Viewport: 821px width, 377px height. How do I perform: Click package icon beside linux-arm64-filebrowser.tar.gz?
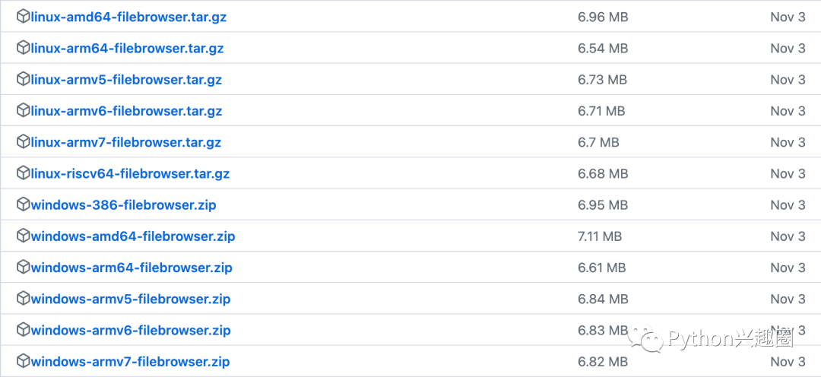tap(23, 48)
